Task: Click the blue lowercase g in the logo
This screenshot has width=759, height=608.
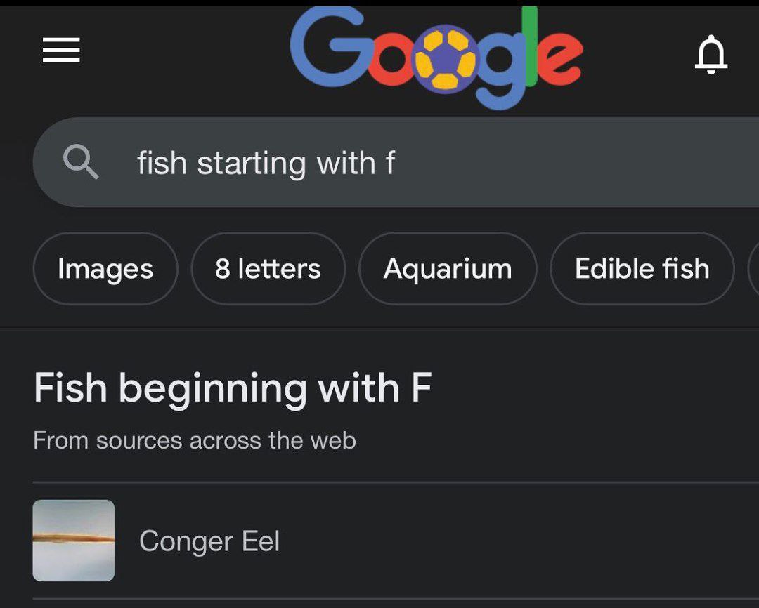Action: pos(500,70)
